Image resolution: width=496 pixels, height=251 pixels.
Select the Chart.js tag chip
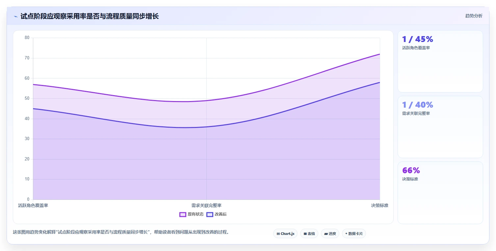[285, 234]
